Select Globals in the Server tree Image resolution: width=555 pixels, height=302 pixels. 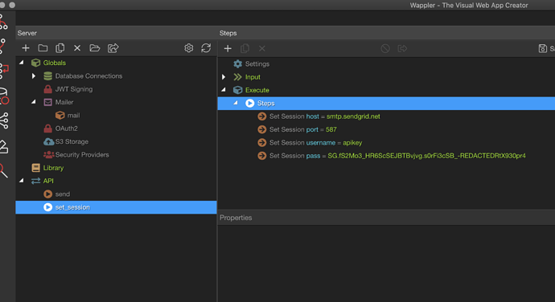click(55, 63)
